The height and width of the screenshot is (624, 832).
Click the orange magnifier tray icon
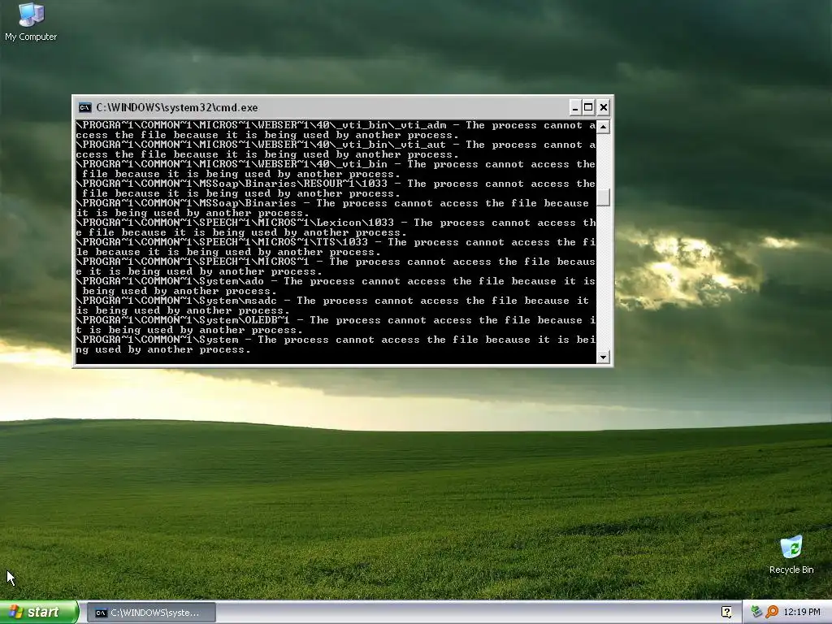click(772, 613)
